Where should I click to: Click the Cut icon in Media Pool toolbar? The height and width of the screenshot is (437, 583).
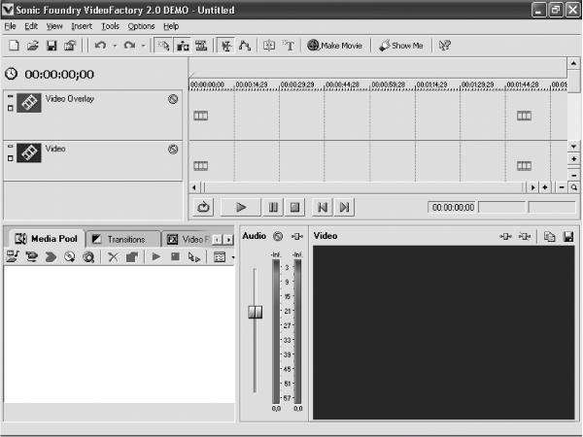click(113, 256)
